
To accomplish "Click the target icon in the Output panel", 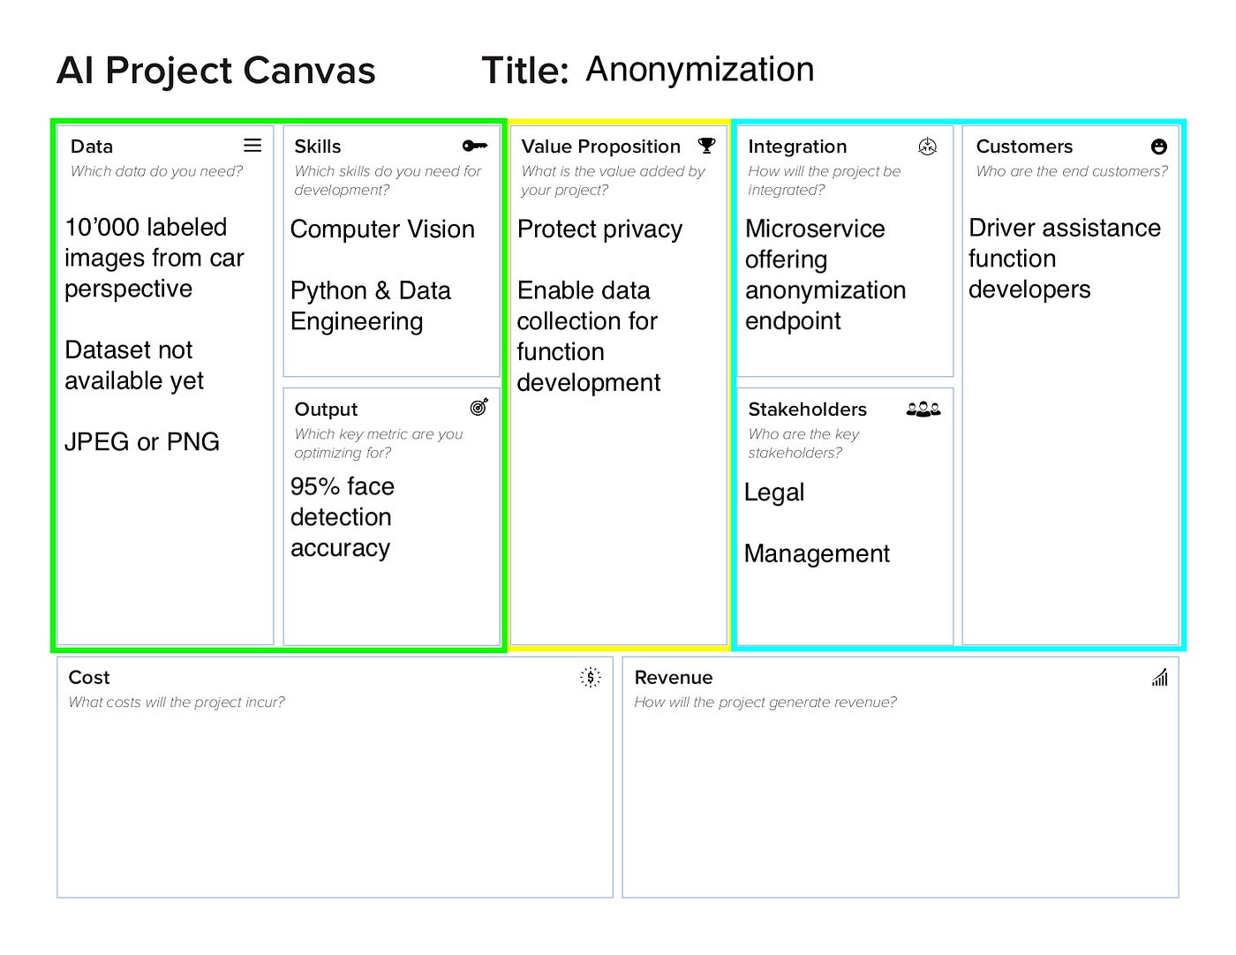I will pos(479,407).
